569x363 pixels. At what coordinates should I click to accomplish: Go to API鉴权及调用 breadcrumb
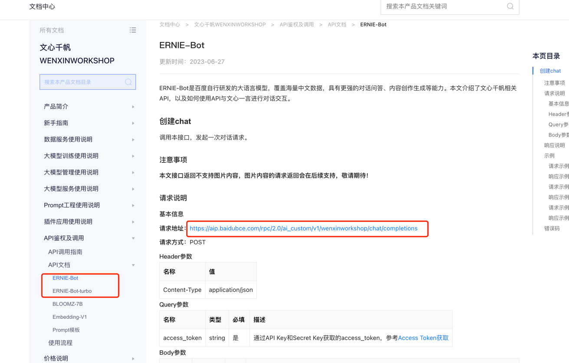tap(296, 25)
